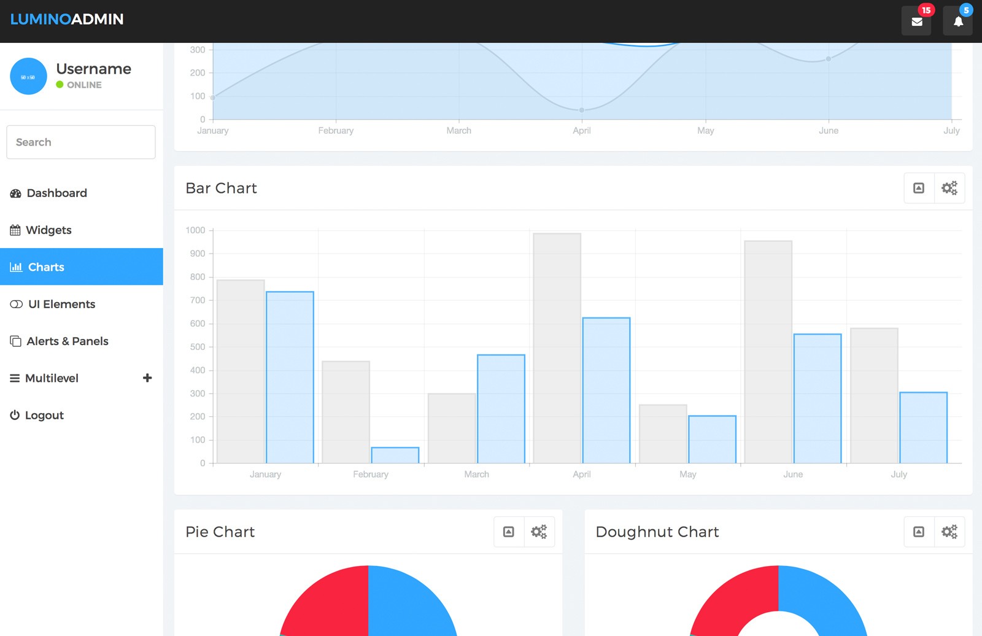Collapse the Doughnut Chart panel
The image size is (982, 636).
point(919,532)
